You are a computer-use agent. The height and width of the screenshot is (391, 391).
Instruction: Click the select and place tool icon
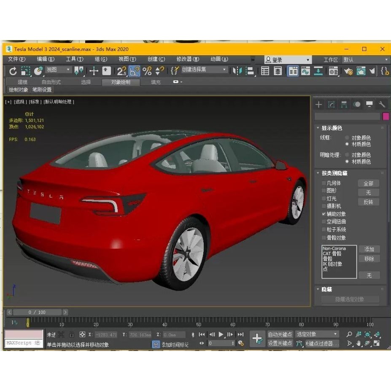coord(38,71)
